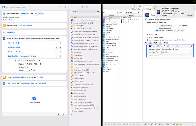Toggle 'Triggered by any of the following' checkbox
This screenshot has width=196, height=126.
[x=146, y=20]
